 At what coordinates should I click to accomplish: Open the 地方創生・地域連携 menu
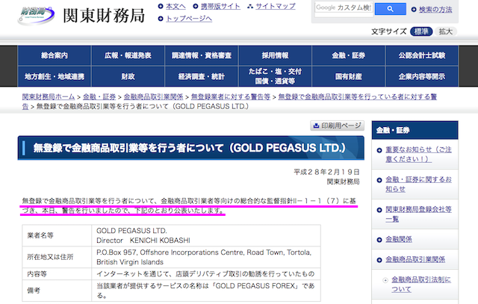tap(55, 76)
